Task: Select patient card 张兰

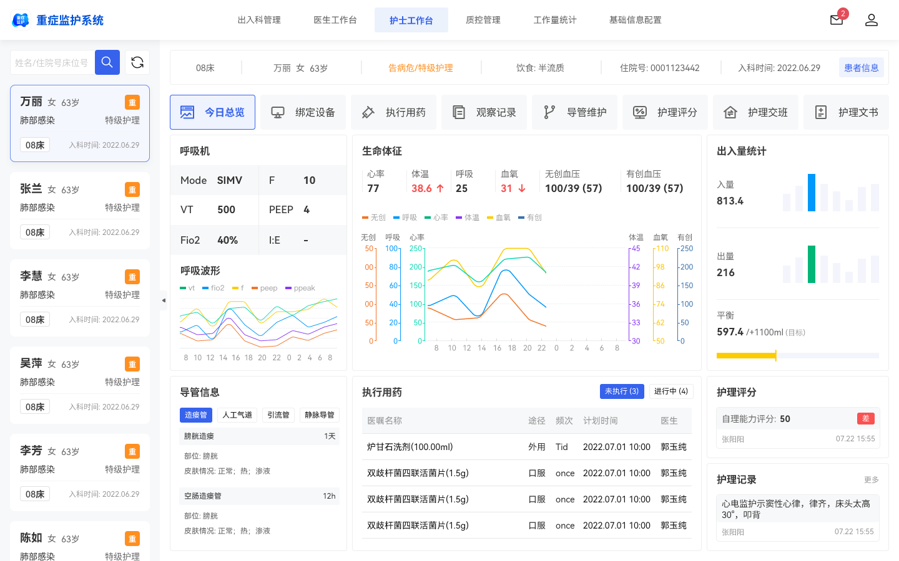Action: pyautogui.click(x=80, y=211)
